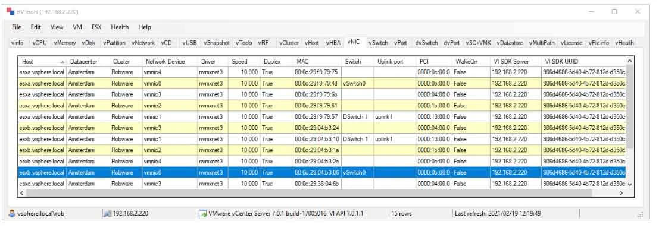Sort by the Uplink port column header
This screenshot has height=234, width=659.
395,61
